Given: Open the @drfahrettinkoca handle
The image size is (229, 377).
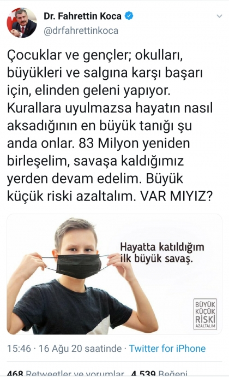Looking at the screenshot, I should point(81,31).
